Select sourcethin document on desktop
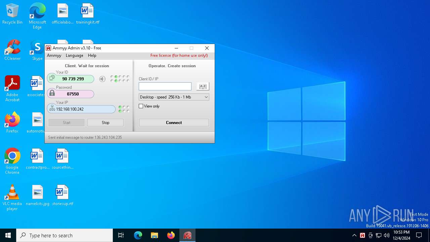The width and height of the screenshot is (430, 242). click(62, 159)
